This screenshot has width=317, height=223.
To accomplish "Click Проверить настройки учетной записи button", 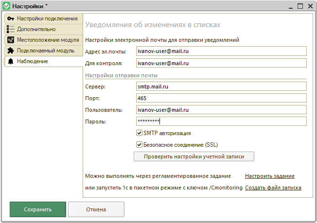I will click(x=194, y=156).
